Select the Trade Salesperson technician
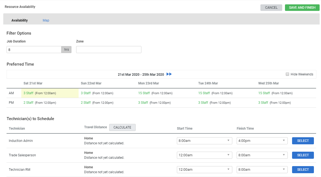The image size is (321, 177). [303, 155]
